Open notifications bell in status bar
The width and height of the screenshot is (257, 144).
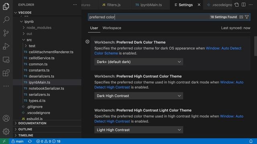coord(251,141)
